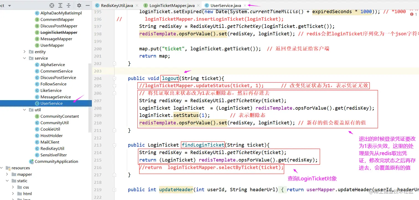Click setStatus call on line 209
This screenshot has width=419, height=200.
tap(186, 115)
